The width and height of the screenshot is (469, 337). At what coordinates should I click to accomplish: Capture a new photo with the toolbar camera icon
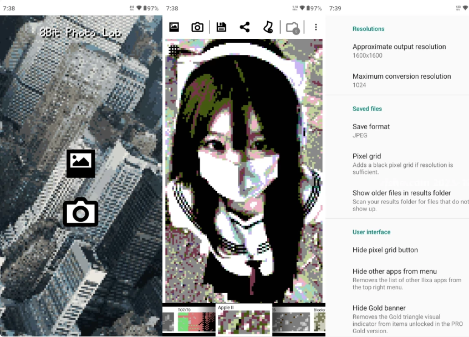197,27
